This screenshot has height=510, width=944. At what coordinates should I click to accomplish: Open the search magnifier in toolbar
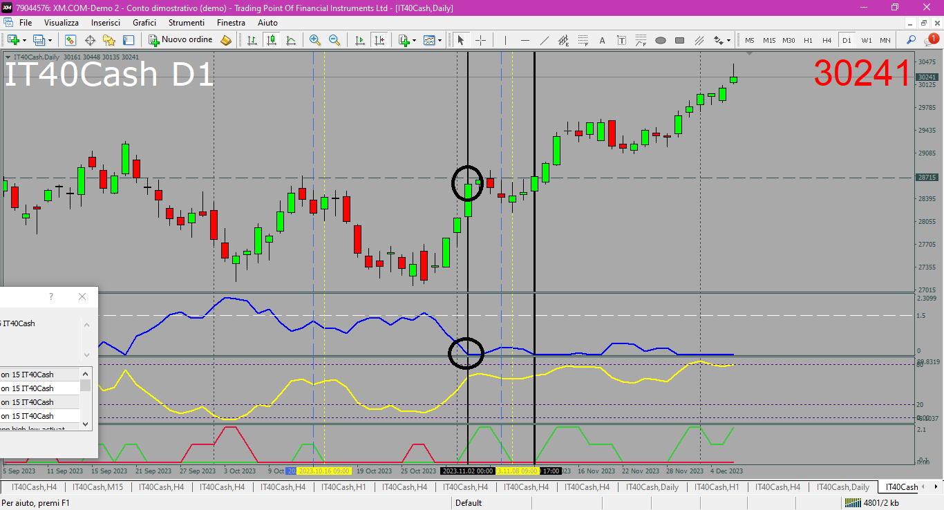tap(912, 40)
